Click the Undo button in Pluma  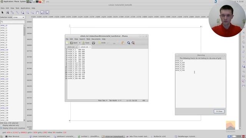click(102, 43)
